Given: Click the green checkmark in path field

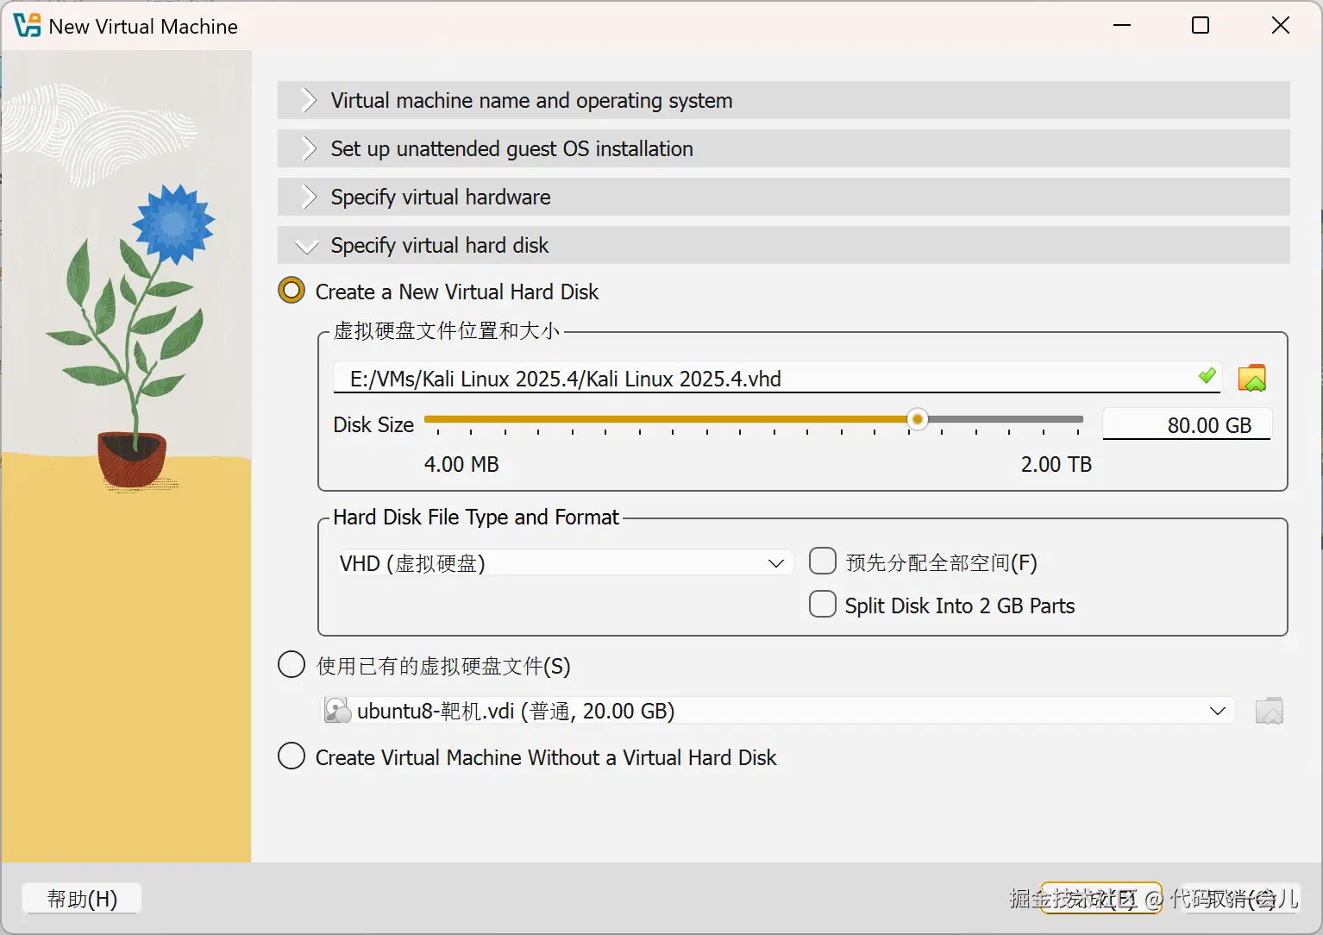Looking at the screenshot, I should click(x=1207, y=375).
